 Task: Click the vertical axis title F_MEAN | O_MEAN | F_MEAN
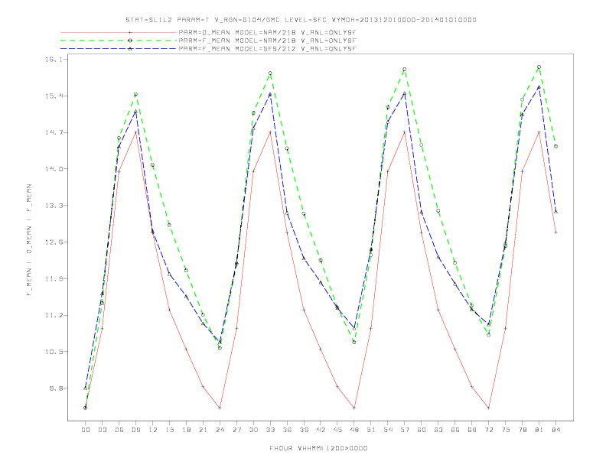[x=29, y=240]
